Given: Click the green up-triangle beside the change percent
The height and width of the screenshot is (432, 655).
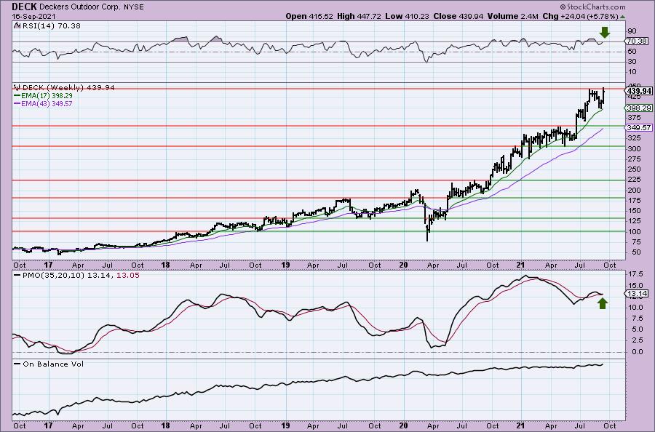Looking at the screenshot, I should 622,17.
